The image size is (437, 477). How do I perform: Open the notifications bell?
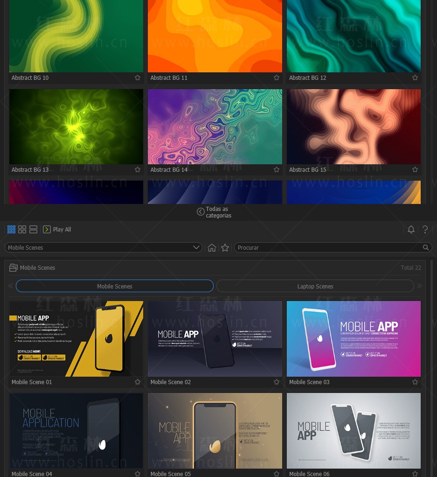411,229
